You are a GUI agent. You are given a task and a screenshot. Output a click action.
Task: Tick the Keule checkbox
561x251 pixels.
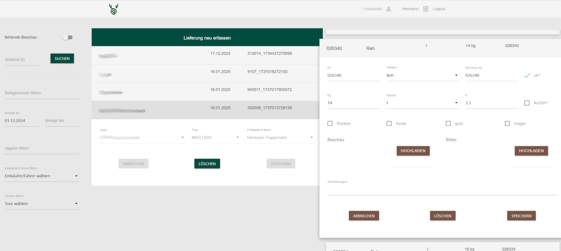(x=389, y=123)
